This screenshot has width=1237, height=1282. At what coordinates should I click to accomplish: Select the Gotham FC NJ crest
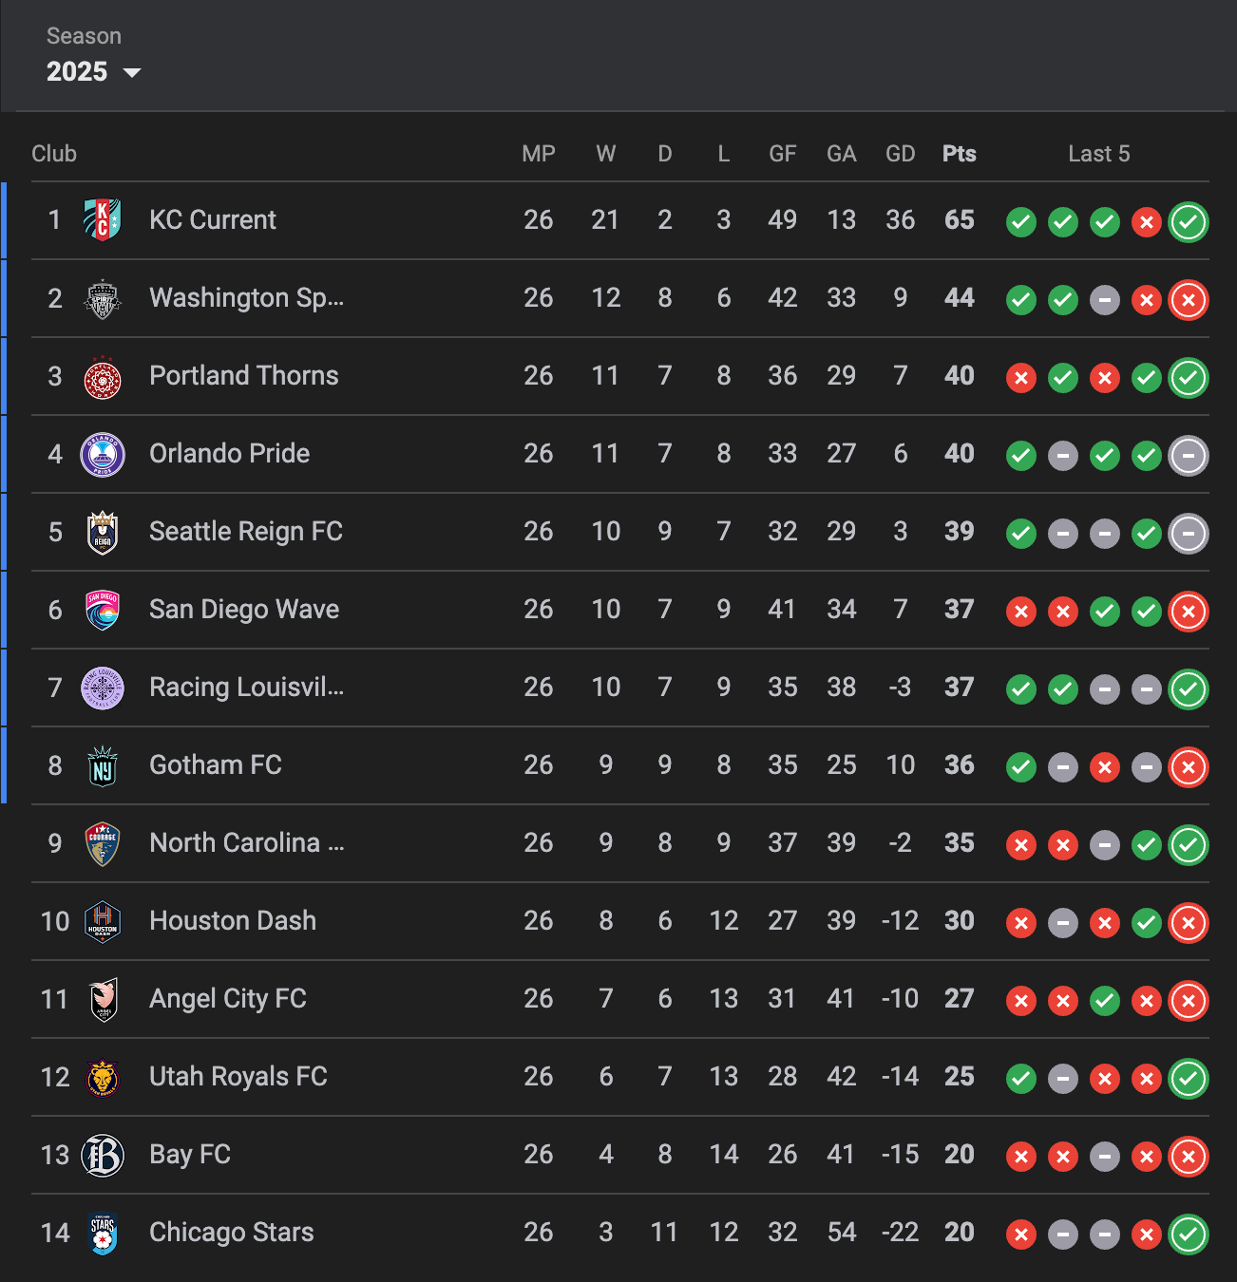coord(103,765)
